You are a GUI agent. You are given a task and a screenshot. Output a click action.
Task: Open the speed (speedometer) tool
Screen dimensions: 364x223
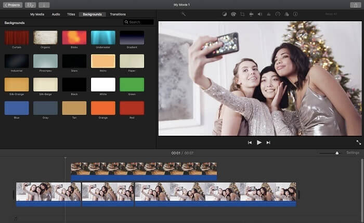[x=278, y=14]
